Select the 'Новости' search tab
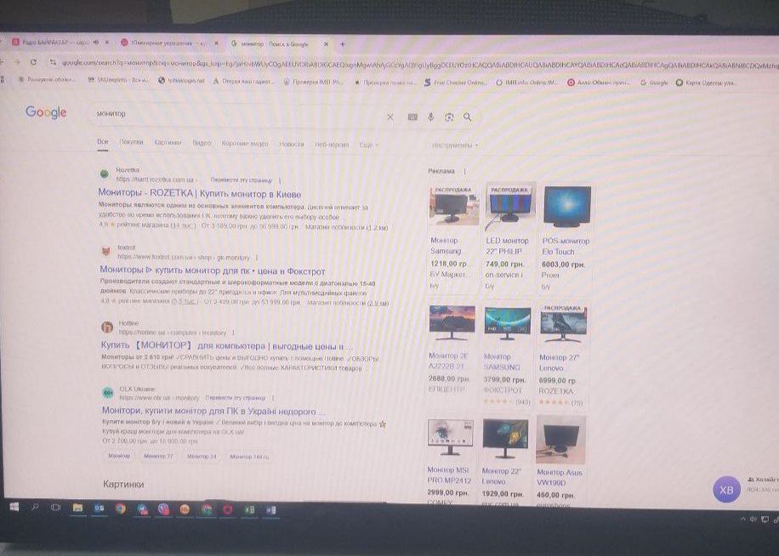This screenshot has height=556, width=779. (291, 145)
